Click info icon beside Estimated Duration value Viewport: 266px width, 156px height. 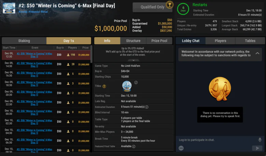click(147, 107)
